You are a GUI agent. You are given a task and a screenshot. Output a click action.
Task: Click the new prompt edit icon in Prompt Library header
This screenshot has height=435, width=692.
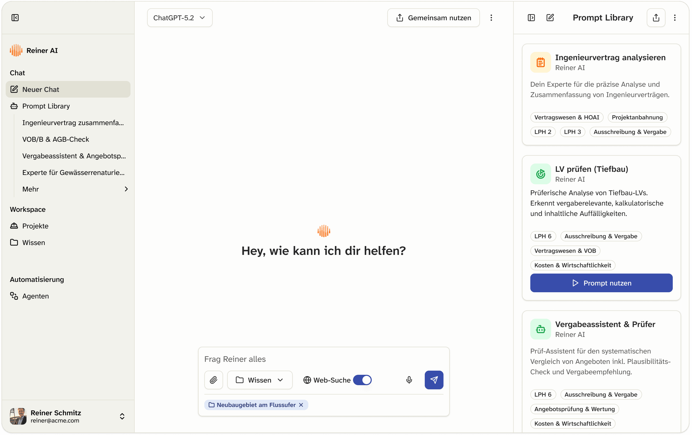550,18
